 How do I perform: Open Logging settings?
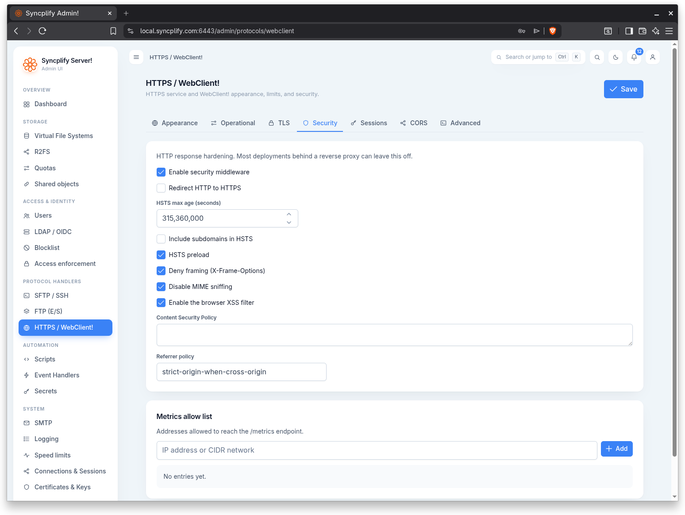coord(65,439)
